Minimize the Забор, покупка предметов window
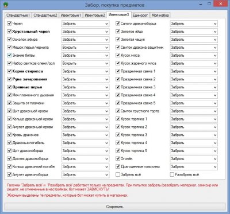Screen dimensions: 230x214 (201, 4)
